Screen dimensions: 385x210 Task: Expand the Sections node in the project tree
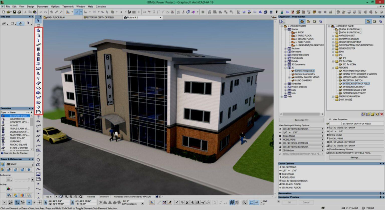[x=285, y=48]
